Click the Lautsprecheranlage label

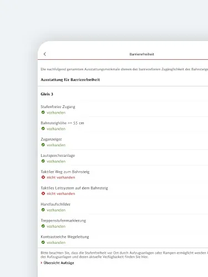58,156
